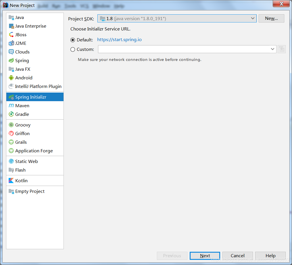The image size is (292, 265).
Task: Click the IntelliJ Platform Plugin icon
Action: [x=11, y=87]
